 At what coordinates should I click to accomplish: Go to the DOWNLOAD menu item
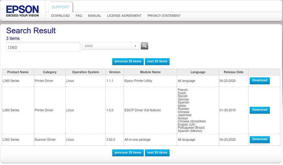[x=60, y=16]
